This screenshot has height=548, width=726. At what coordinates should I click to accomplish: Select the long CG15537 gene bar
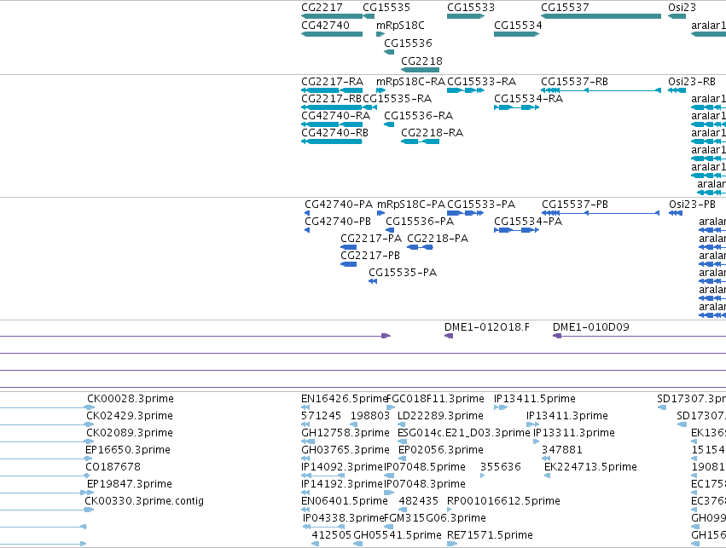(x=601, y=16)
